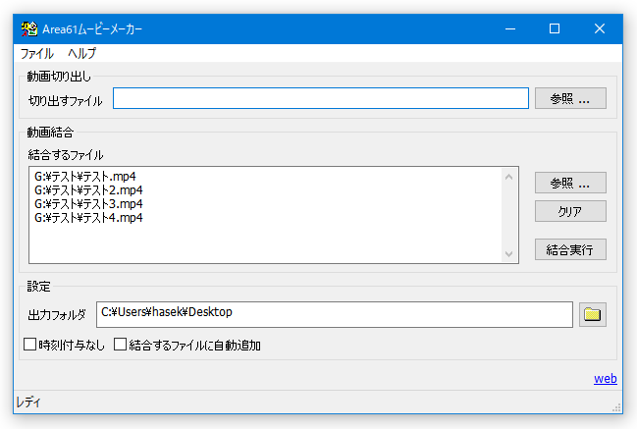Select G:¥テスト¥テスト3.mp4 in the list
The height and width of the screenshot is (429, 637).
coord(88,204)
